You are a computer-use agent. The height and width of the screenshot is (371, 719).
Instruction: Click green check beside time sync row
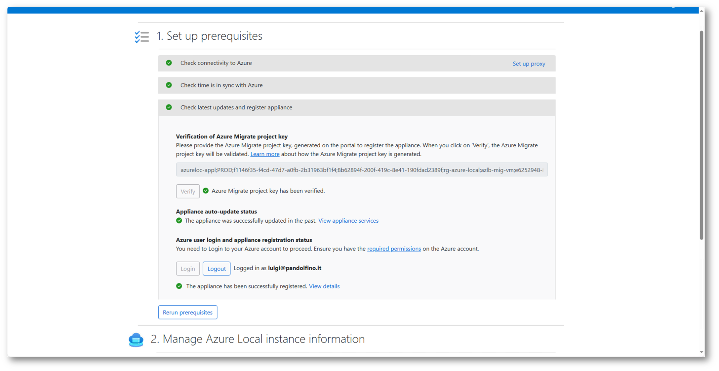coord(169,85)
